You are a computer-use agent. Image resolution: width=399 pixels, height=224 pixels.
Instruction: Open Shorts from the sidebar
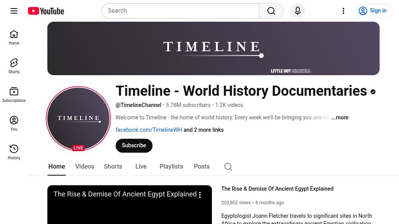14,65
